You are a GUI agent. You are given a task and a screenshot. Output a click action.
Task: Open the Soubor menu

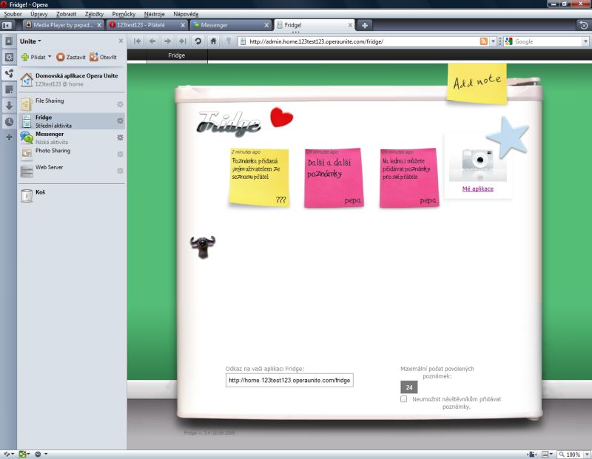coord(13,14)
